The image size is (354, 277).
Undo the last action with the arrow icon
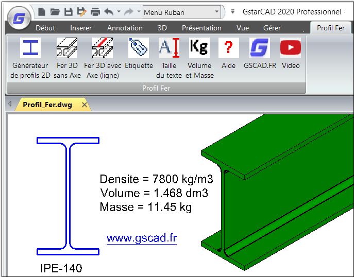[109, 12]
